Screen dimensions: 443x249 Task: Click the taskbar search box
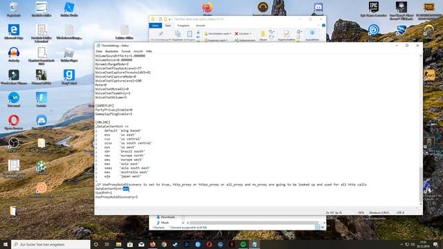coord(51,244)
